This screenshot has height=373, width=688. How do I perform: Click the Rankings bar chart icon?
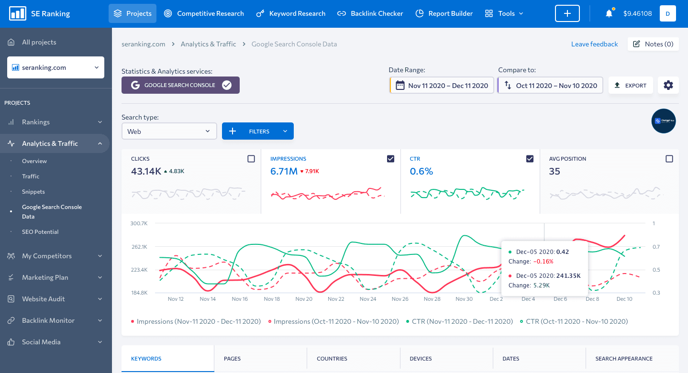tap(11, 122)
